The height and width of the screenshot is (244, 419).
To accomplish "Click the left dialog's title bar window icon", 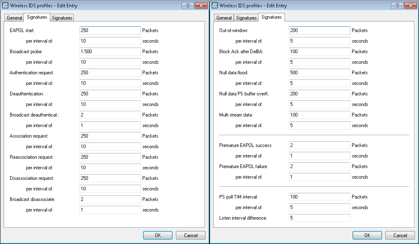I will tap(6, 5).
